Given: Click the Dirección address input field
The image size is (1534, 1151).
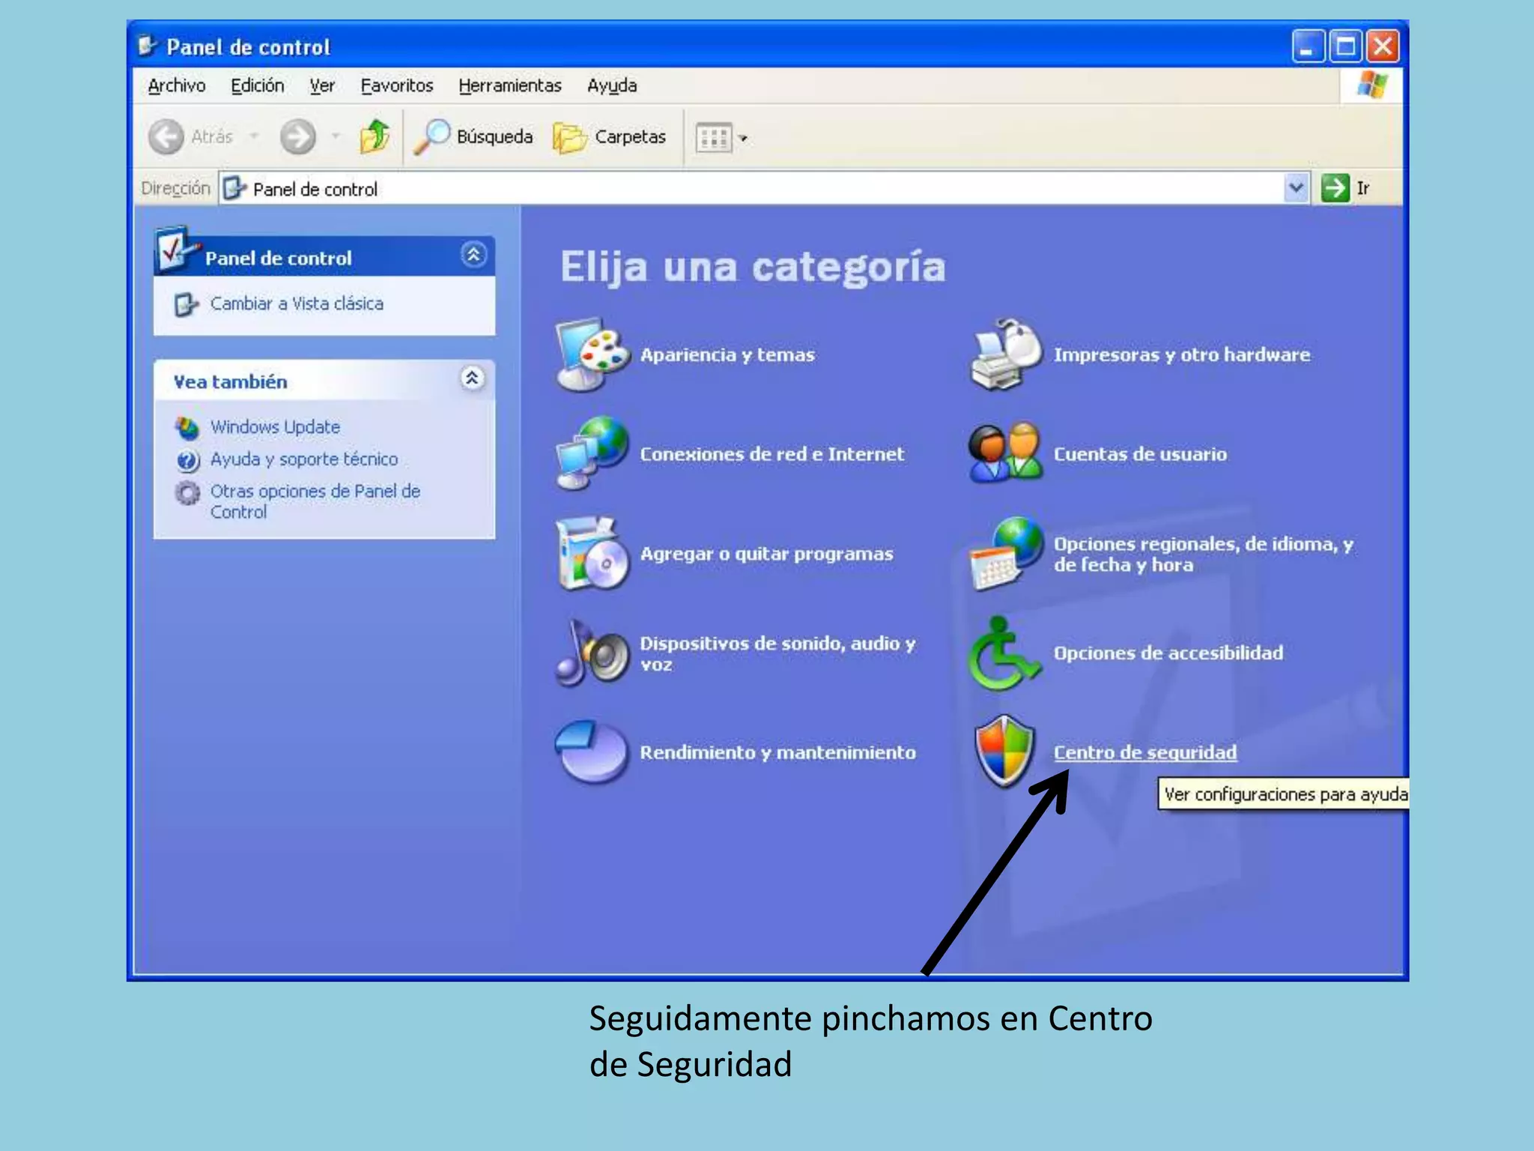Looking at the screenshot, I should coord(749,189).
